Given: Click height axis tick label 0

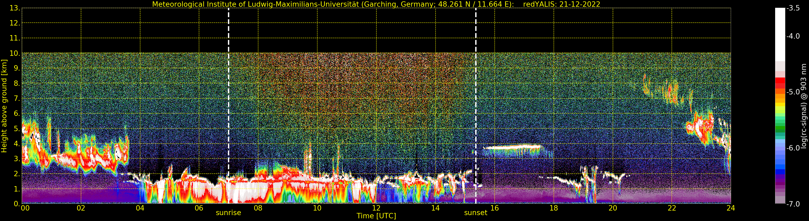Looking at the screenshot, I should coord(16,204).
